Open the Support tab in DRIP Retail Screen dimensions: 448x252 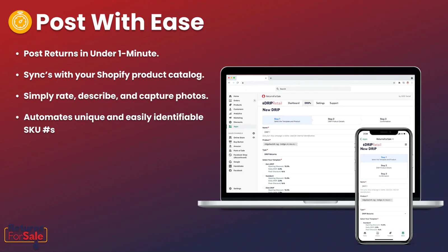click(x=334, y=103)
